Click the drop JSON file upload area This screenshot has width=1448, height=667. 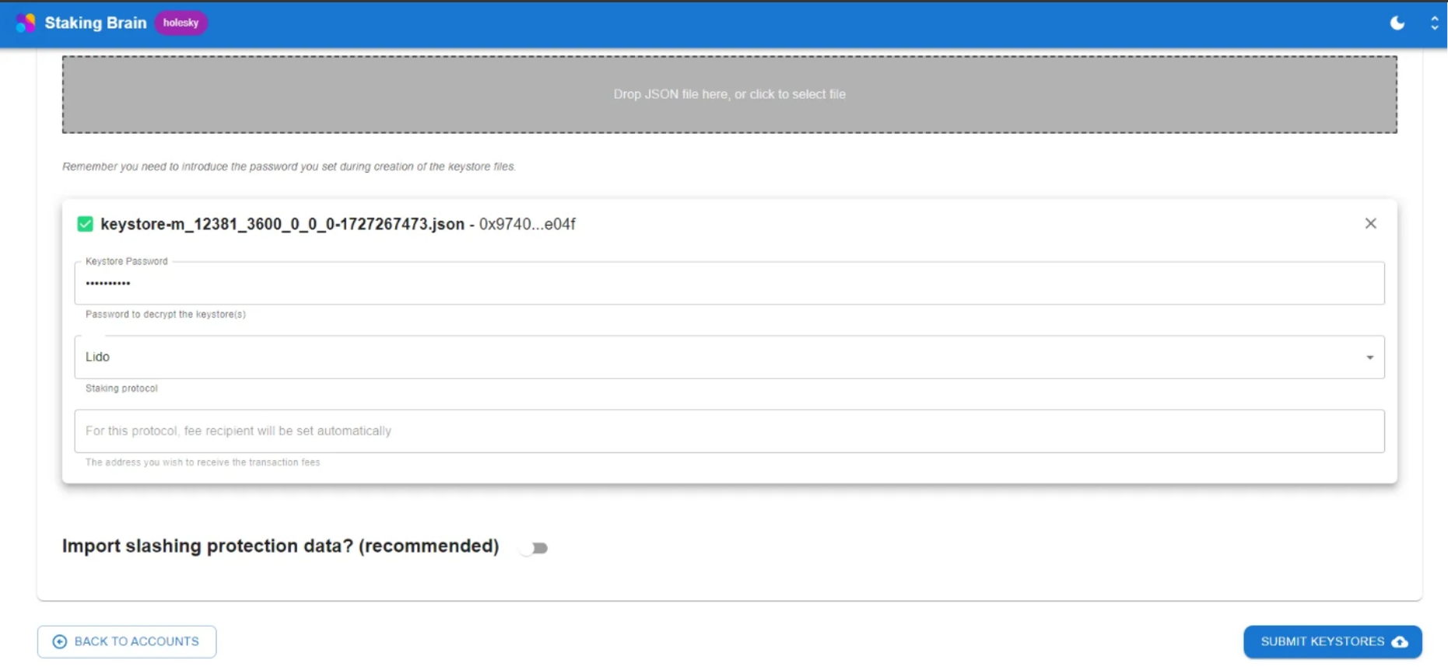(729, 95)
